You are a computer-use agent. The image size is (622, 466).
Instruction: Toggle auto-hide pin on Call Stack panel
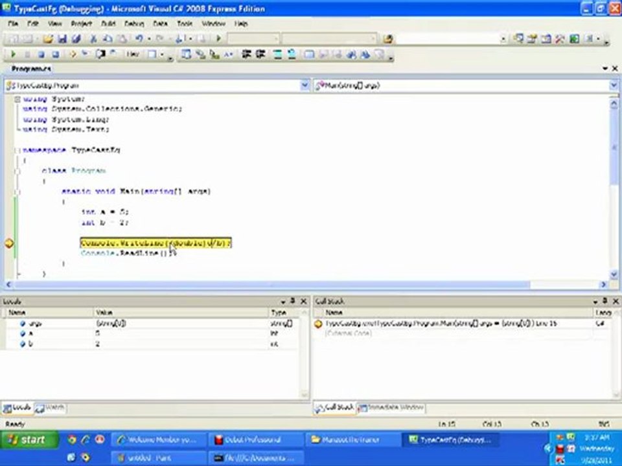605,302
